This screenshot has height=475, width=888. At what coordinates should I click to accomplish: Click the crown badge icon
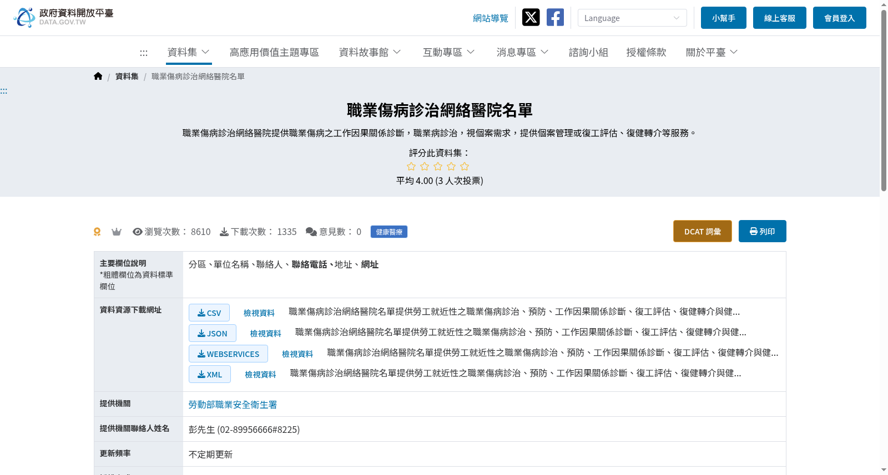pos(117,232)
